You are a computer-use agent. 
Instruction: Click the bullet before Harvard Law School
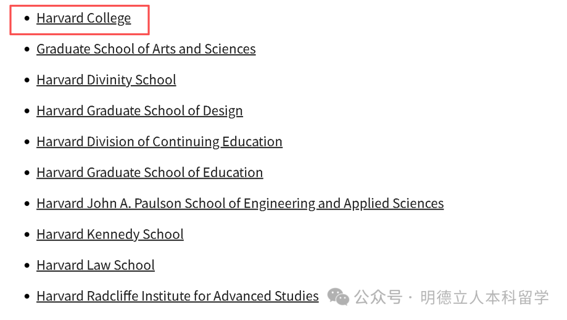tap(27, 266)
